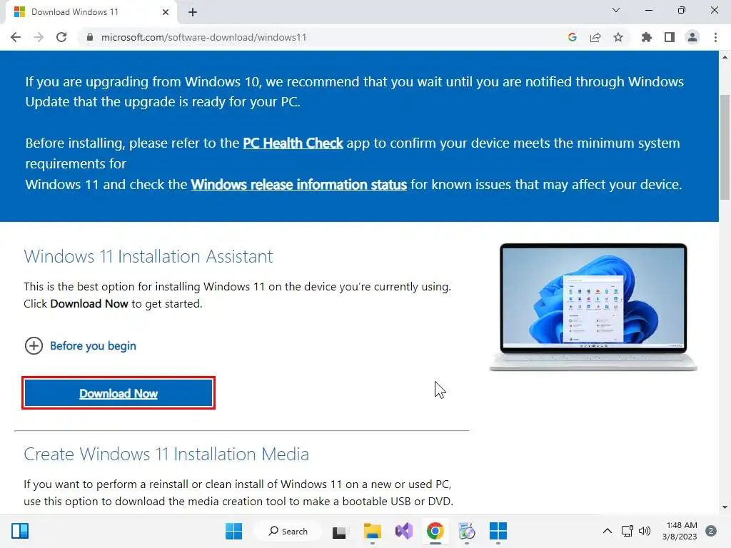The image size is (731, 548).
Task: Click the address bar URL
Action: click(203, 37)
